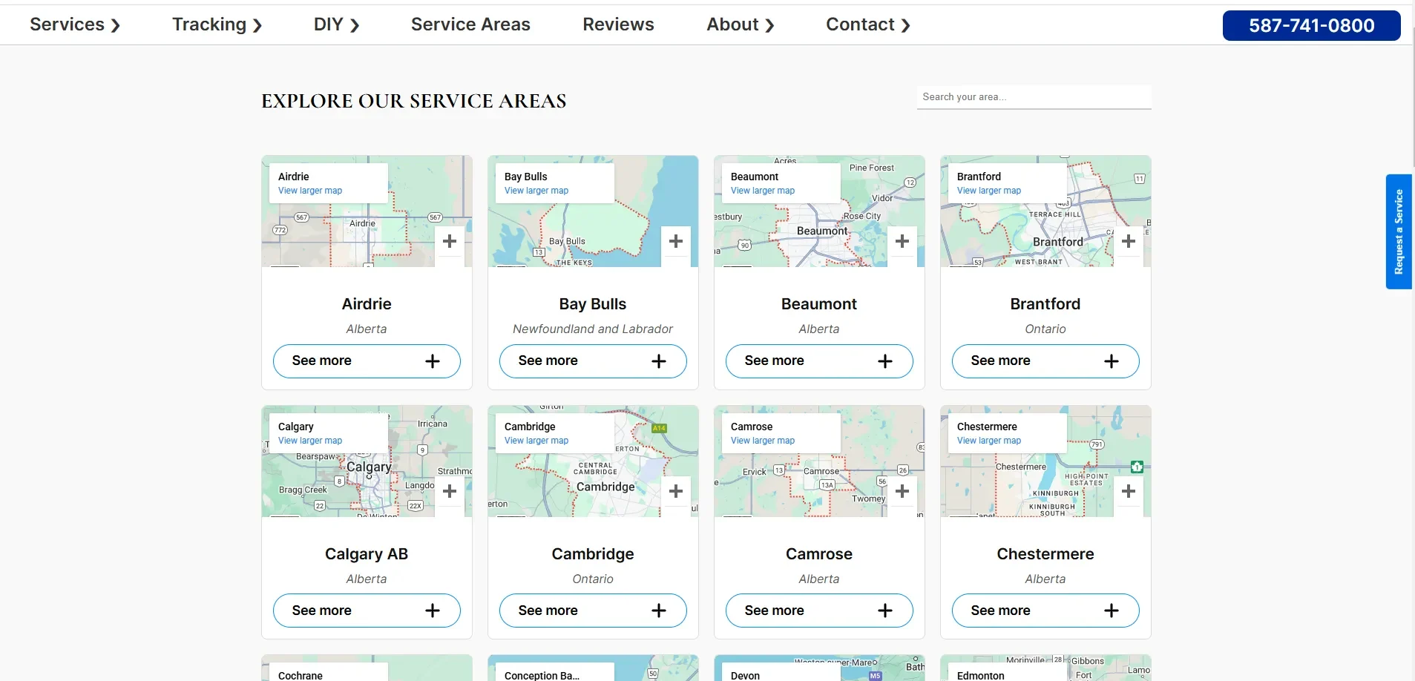1415x681 pixels.
Task: Click the Cambridge card heading
Action: tap(593, 554)
